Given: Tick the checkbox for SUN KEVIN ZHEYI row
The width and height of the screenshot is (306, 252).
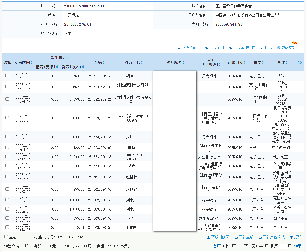Looking at the screenshot, I should tap(7, 157).
